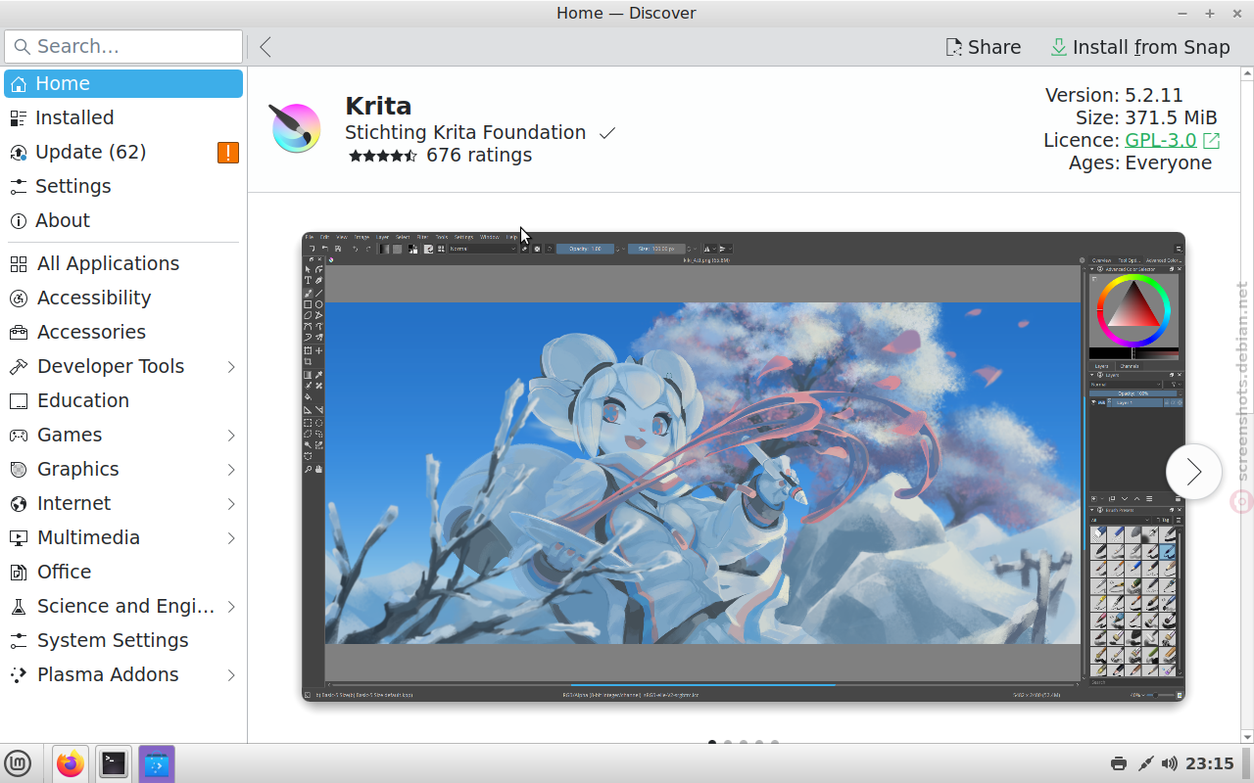The width and height of the screenshot is (1254, 783).
Task: Expand the Games category chevron
Action: coord(231,435)
